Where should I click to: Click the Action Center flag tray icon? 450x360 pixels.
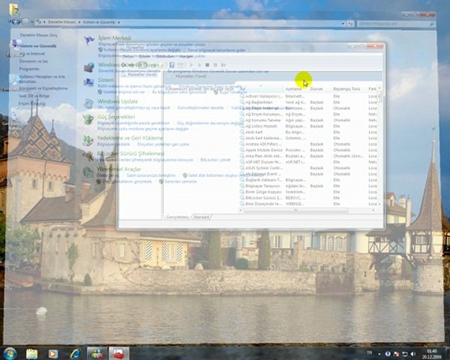pyautogui.click(x=396, y=353)
